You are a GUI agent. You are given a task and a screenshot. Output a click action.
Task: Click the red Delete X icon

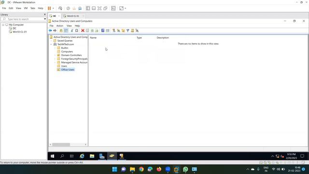coord(83,30)
